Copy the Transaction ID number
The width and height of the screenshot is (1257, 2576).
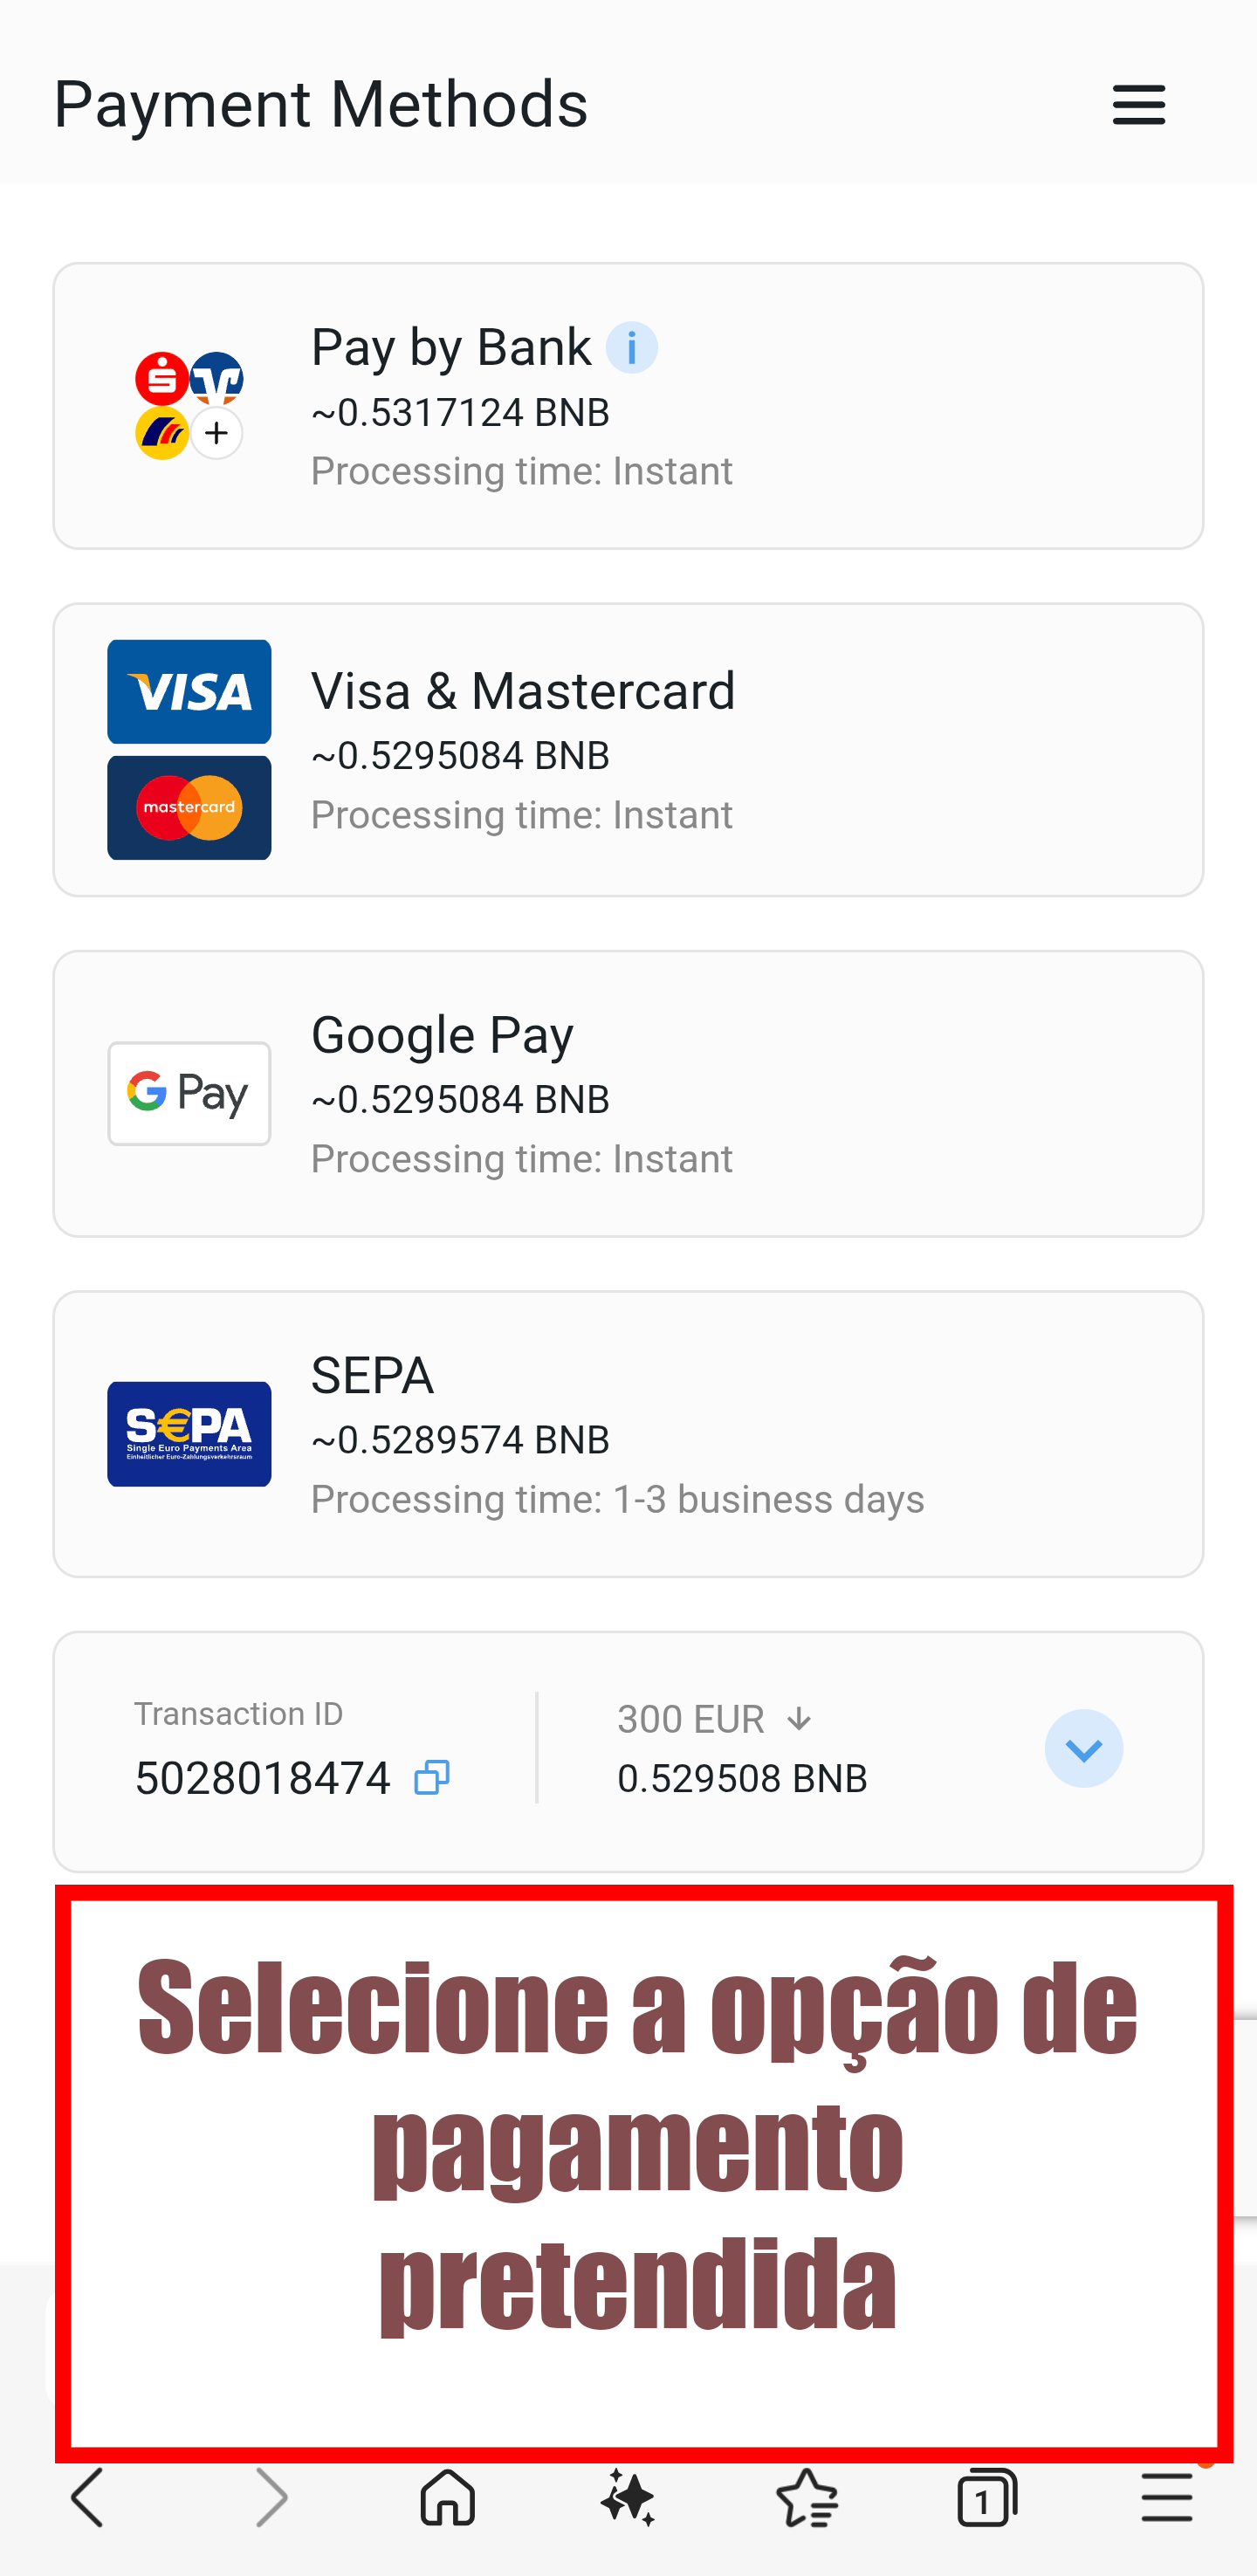pos(431,1777)
